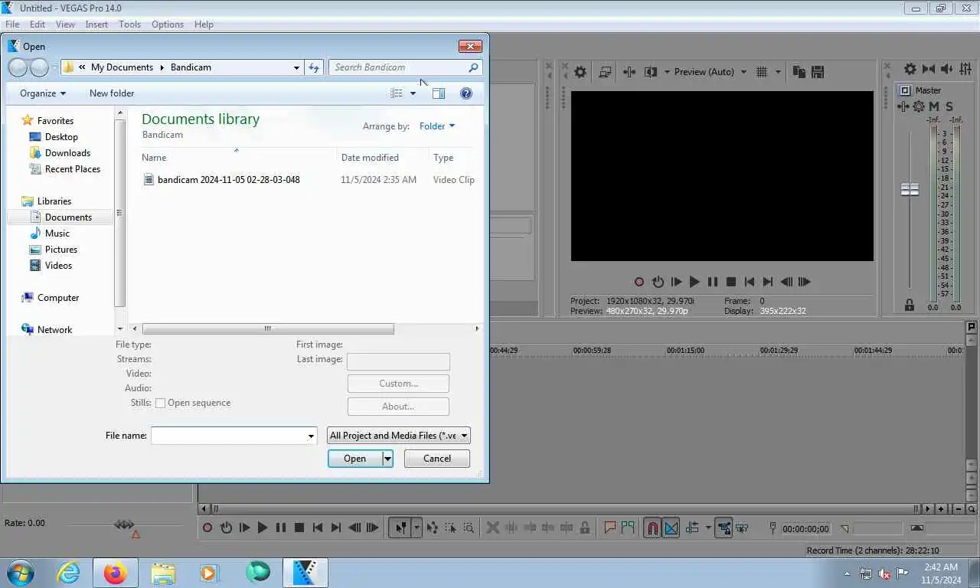The height and width of the screenshot is (588, 980).
Task: Open the Organize dropdown in Open dialog
Action: pos(43,93)
